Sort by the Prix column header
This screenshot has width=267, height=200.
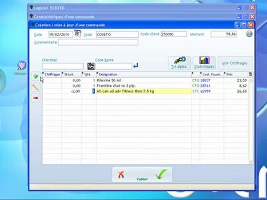click(x=236, y=74)
